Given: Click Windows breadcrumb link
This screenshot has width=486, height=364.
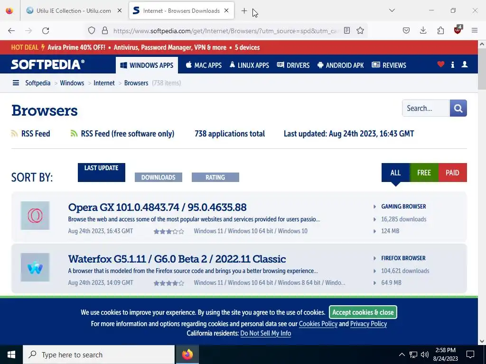Looking at the screenshot, I should (x=72, y=83).
